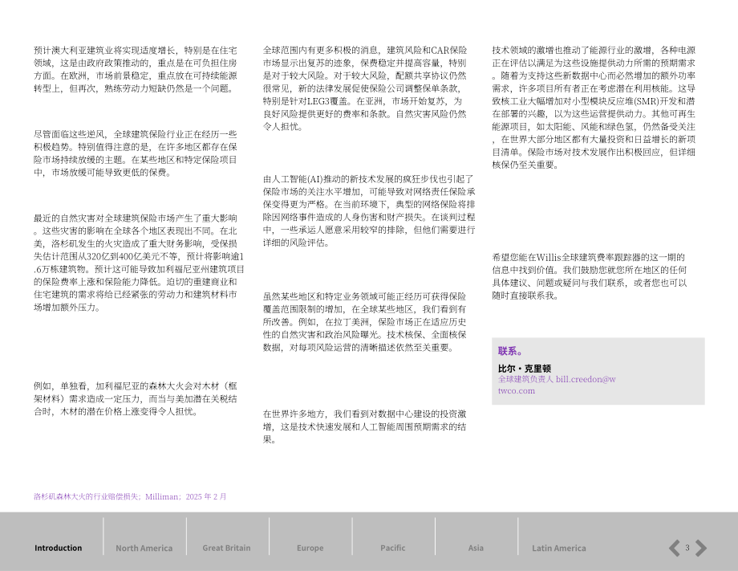Click page number 3 indicator
Screen dimensions: 738x571
point(687,548)
